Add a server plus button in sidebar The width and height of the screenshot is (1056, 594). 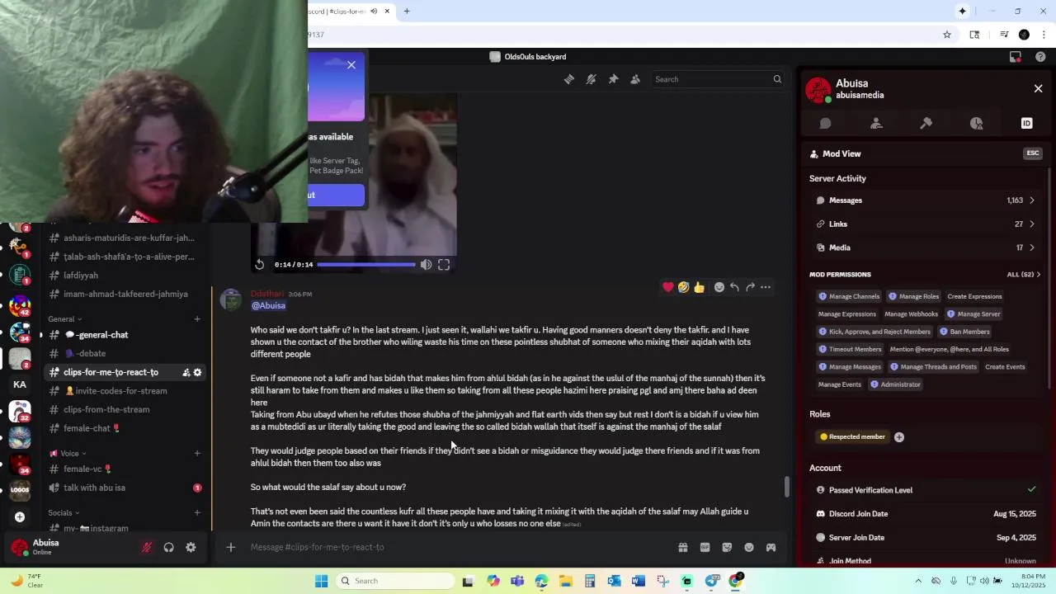20,517
